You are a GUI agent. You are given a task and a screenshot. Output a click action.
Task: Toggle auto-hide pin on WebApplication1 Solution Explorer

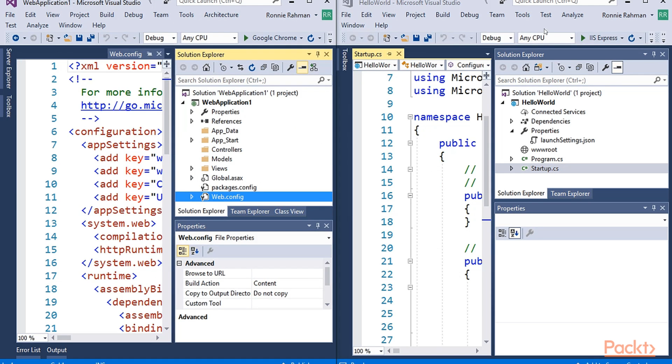pos(318,54)
